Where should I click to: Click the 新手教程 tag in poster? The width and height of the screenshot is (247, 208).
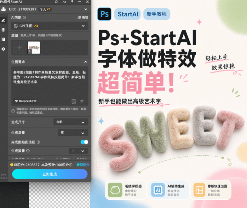point(157,14)
